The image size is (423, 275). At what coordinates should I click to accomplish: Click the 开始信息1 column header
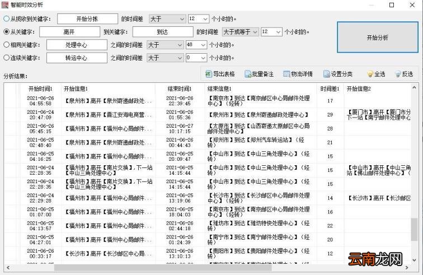click(108, 88)
